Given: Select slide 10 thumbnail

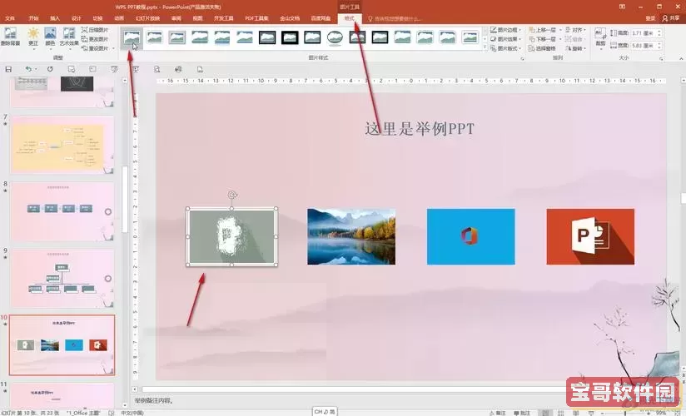Looking at the screenshot, I should 62,345.
